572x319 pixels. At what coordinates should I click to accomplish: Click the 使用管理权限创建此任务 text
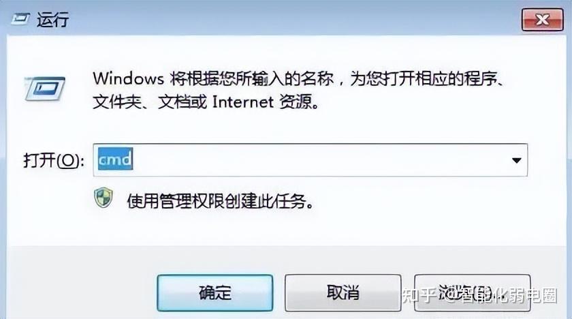click(220, 201)
